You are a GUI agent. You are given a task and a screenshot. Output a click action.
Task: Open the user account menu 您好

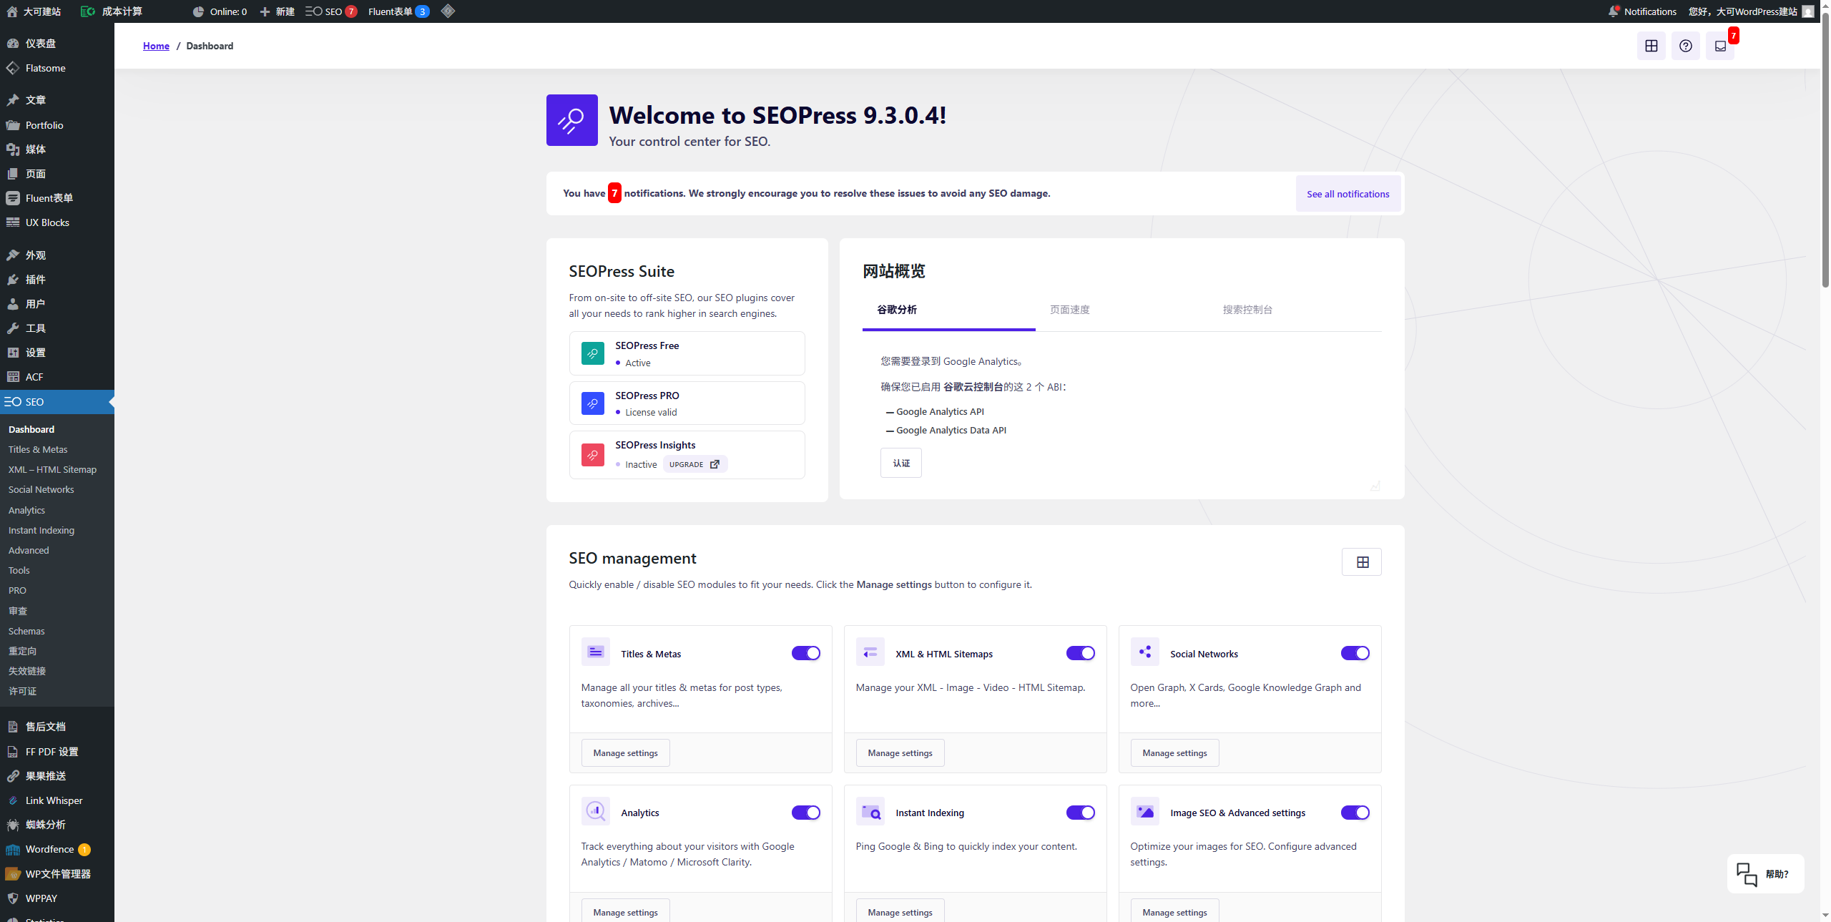(1751, 11)
